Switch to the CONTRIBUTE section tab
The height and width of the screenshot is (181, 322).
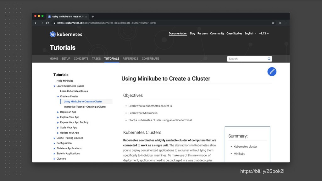coord(150,59)
